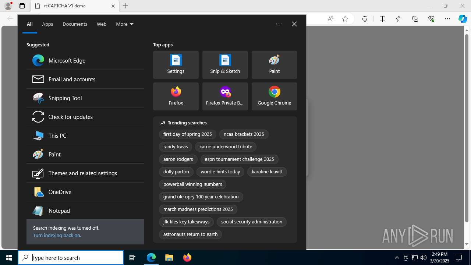Switch to Web search tab

point(102,24)
